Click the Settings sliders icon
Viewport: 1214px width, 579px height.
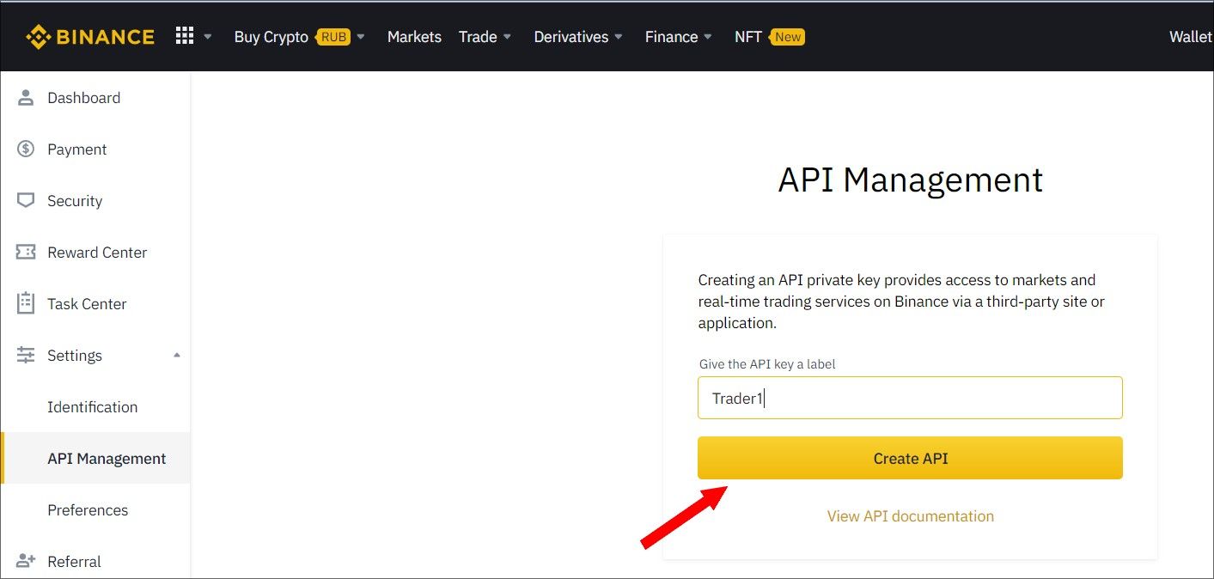click(x=26, y=355)
